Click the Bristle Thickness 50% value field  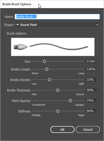[91, 90]
